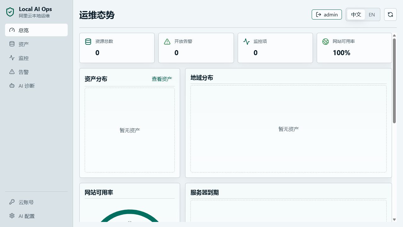Click the warning triangle icon beside 告警
The width and height of the screenshot is (403, 227).
(x=12, y=72)
